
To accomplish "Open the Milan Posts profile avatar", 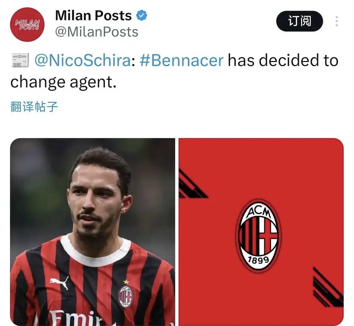I will click(27, 25).
